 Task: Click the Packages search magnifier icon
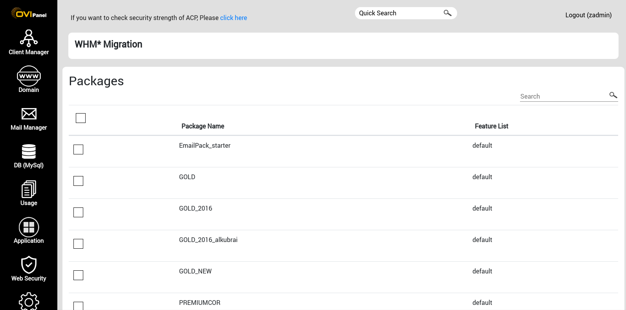[613, 95]
